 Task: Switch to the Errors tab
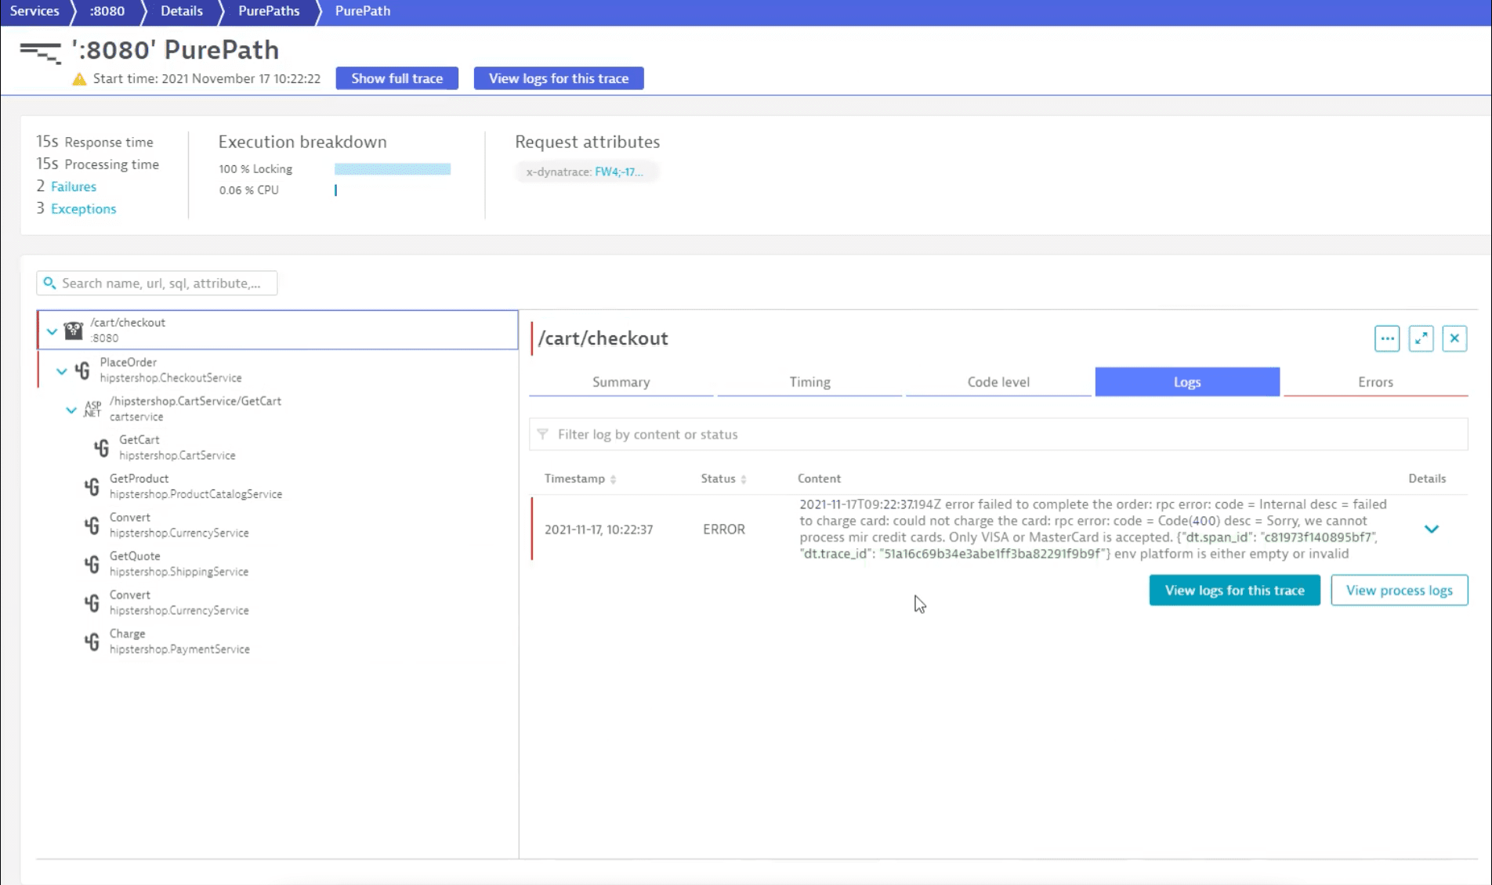1375,382
